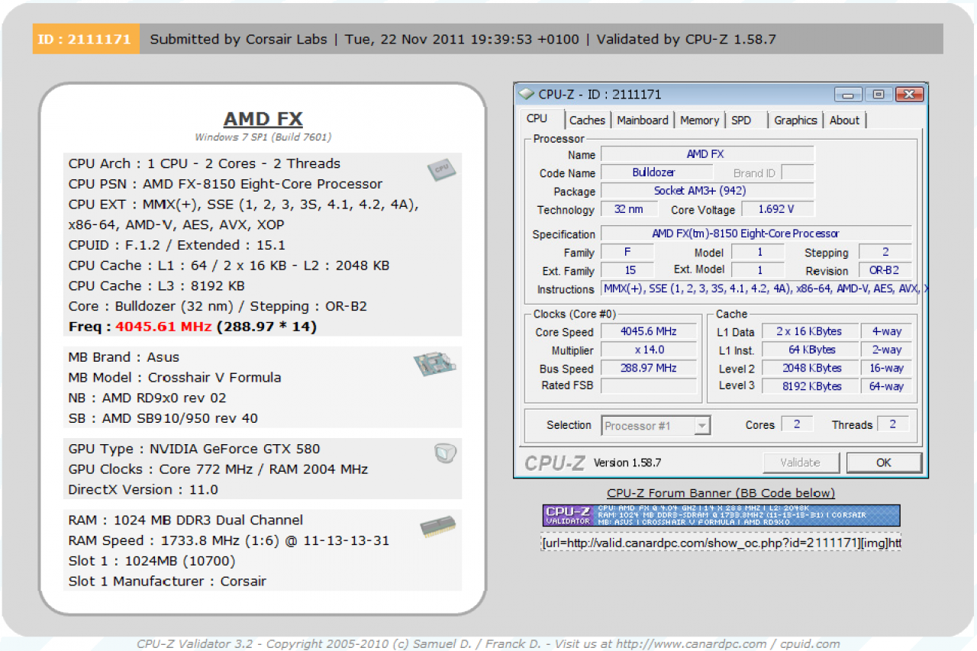The image size is (977, 651).
Task: Click the CPU-Z Forum Banner link
Action: [721, 493]
